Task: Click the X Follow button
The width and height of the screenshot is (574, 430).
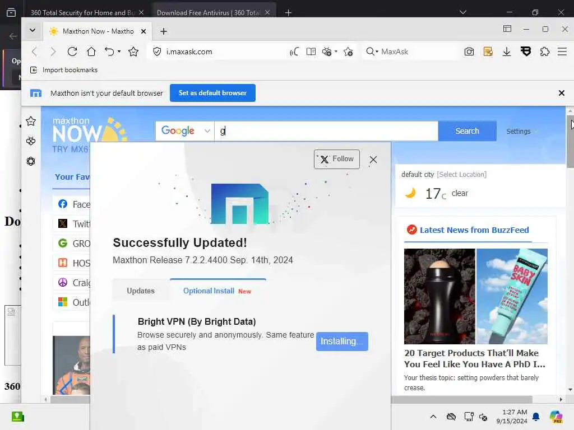Action: (x=337, y=159)
